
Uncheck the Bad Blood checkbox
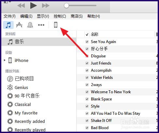87,128
